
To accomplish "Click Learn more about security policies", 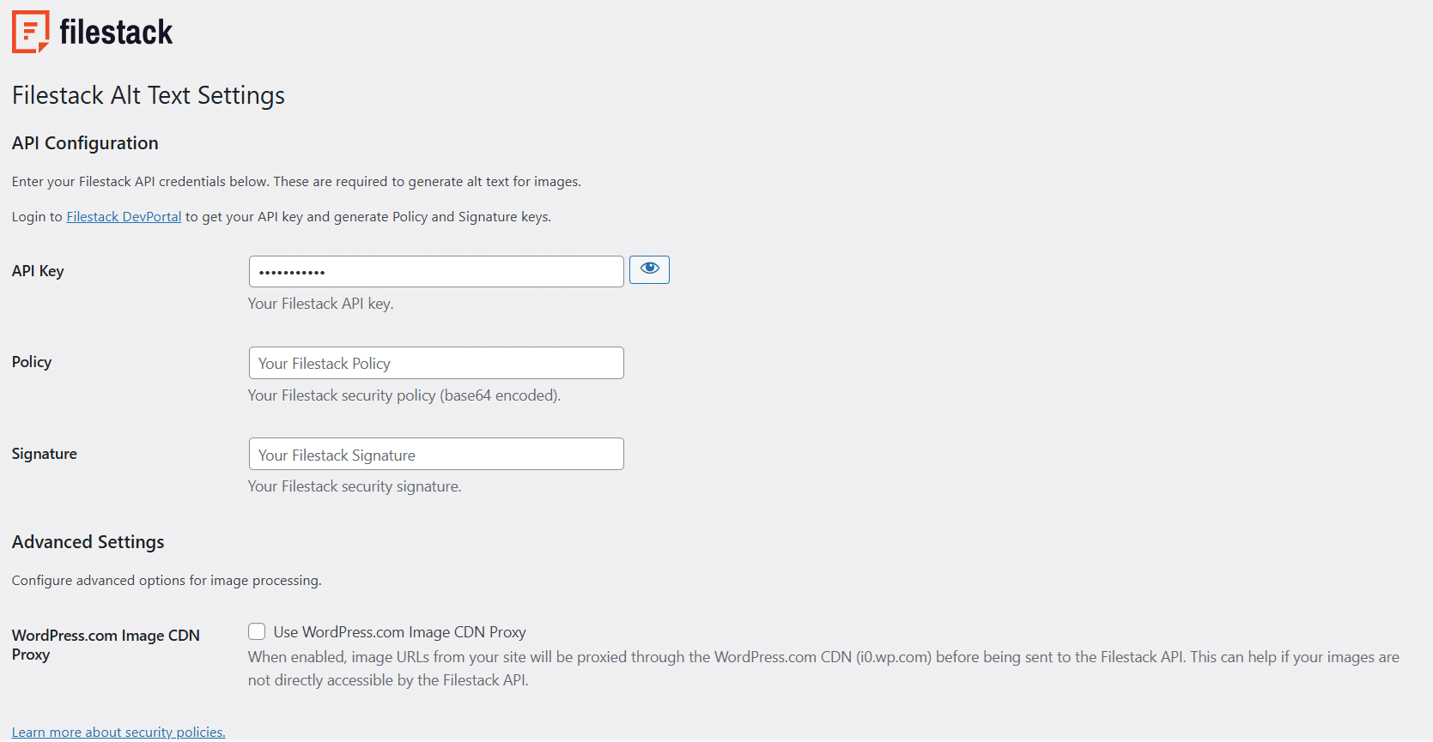I will click(118, 732).
